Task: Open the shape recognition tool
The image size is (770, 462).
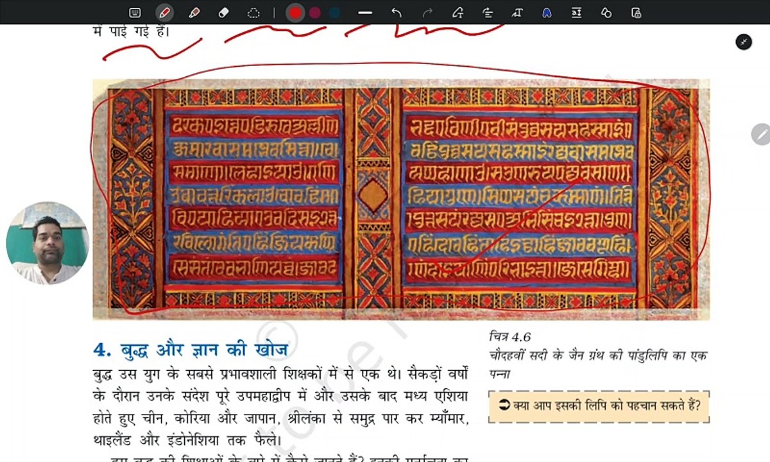Action: tap(458, 12)
